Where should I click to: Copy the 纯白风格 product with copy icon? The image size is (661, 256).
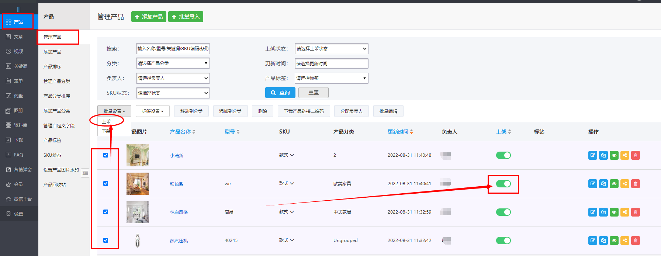[603, 212]
